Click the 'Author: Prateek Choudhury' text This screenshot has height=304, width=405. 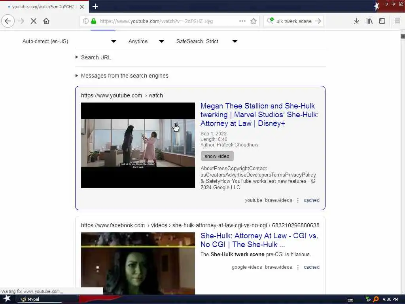(x=229, y=145)
